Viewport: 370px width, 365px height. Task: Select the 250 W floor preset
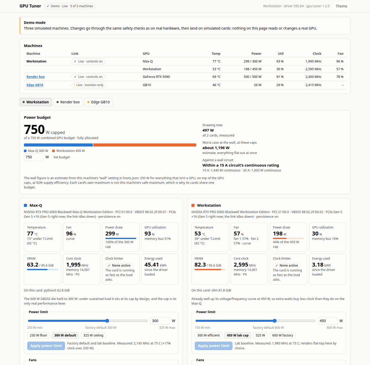pos(38,335)
